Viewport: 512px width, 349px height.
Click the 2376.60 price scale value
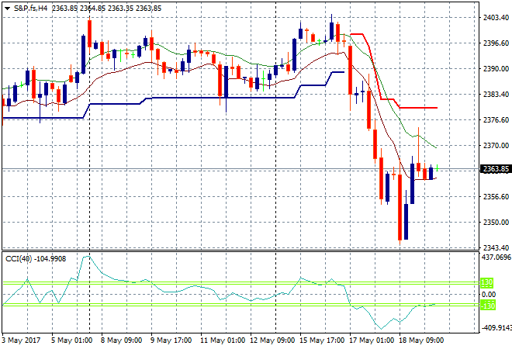pyautogui.click(x=496, y=119)
